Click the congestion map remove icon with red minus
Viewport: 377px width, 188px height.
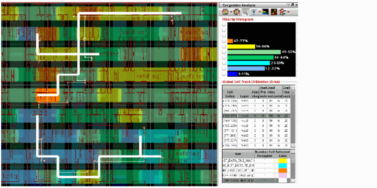click(x=237, y=12)
